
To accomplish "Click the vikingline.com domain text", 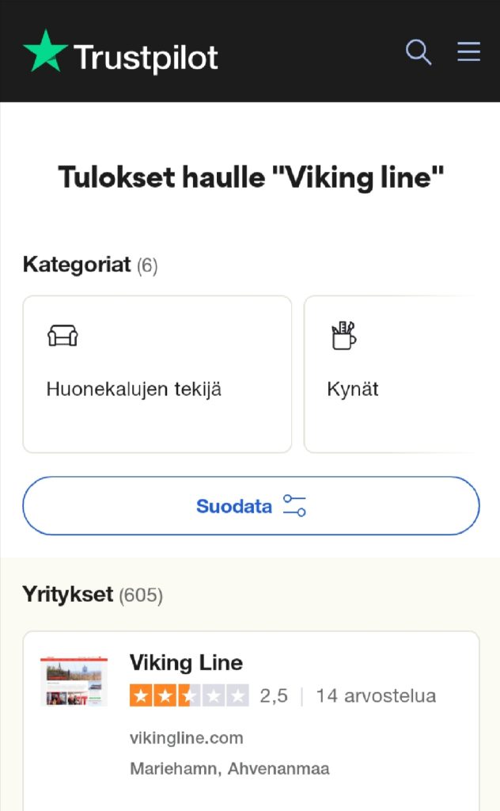I will (x=186, y=738).
